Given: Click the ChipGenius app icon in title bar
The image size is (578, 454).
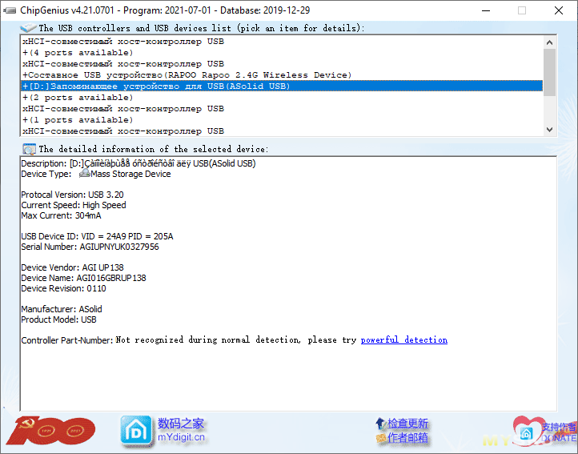Looking at the screenshot, I should pyautogui.click(x=10, y=10).
